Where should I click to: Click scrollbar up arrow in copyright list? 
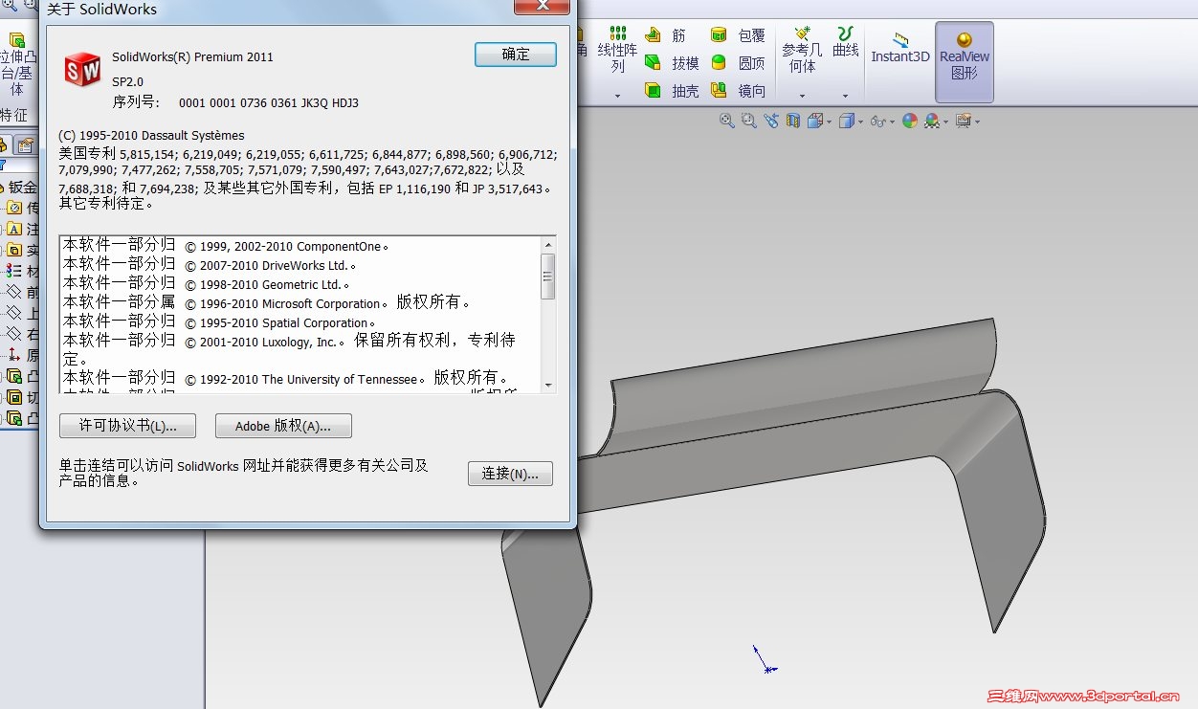point(548,244)
